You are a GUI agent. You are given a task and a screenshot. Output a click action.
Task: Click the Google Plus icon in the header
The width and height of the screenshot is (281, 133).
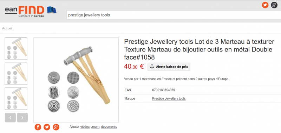click(x=274, y=5)
